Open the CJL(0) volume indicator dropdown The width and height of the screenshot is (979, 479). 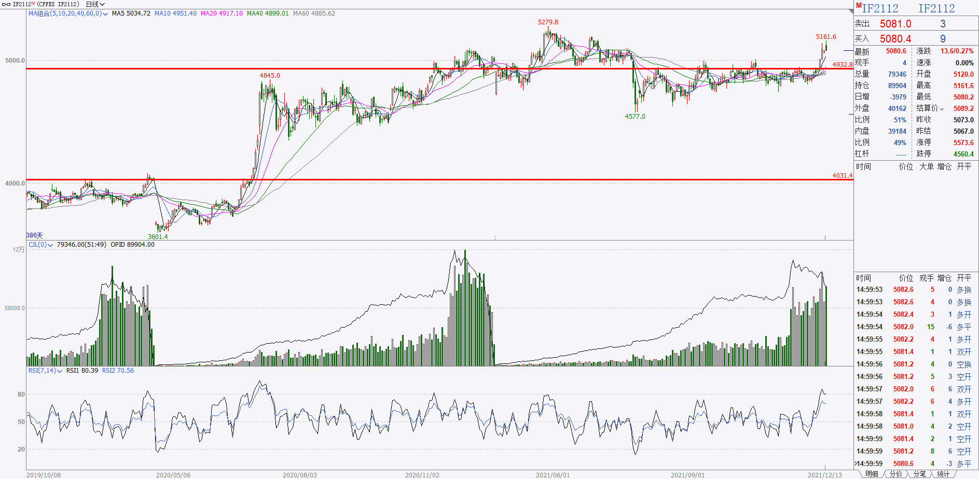click(x=40, y=245)
